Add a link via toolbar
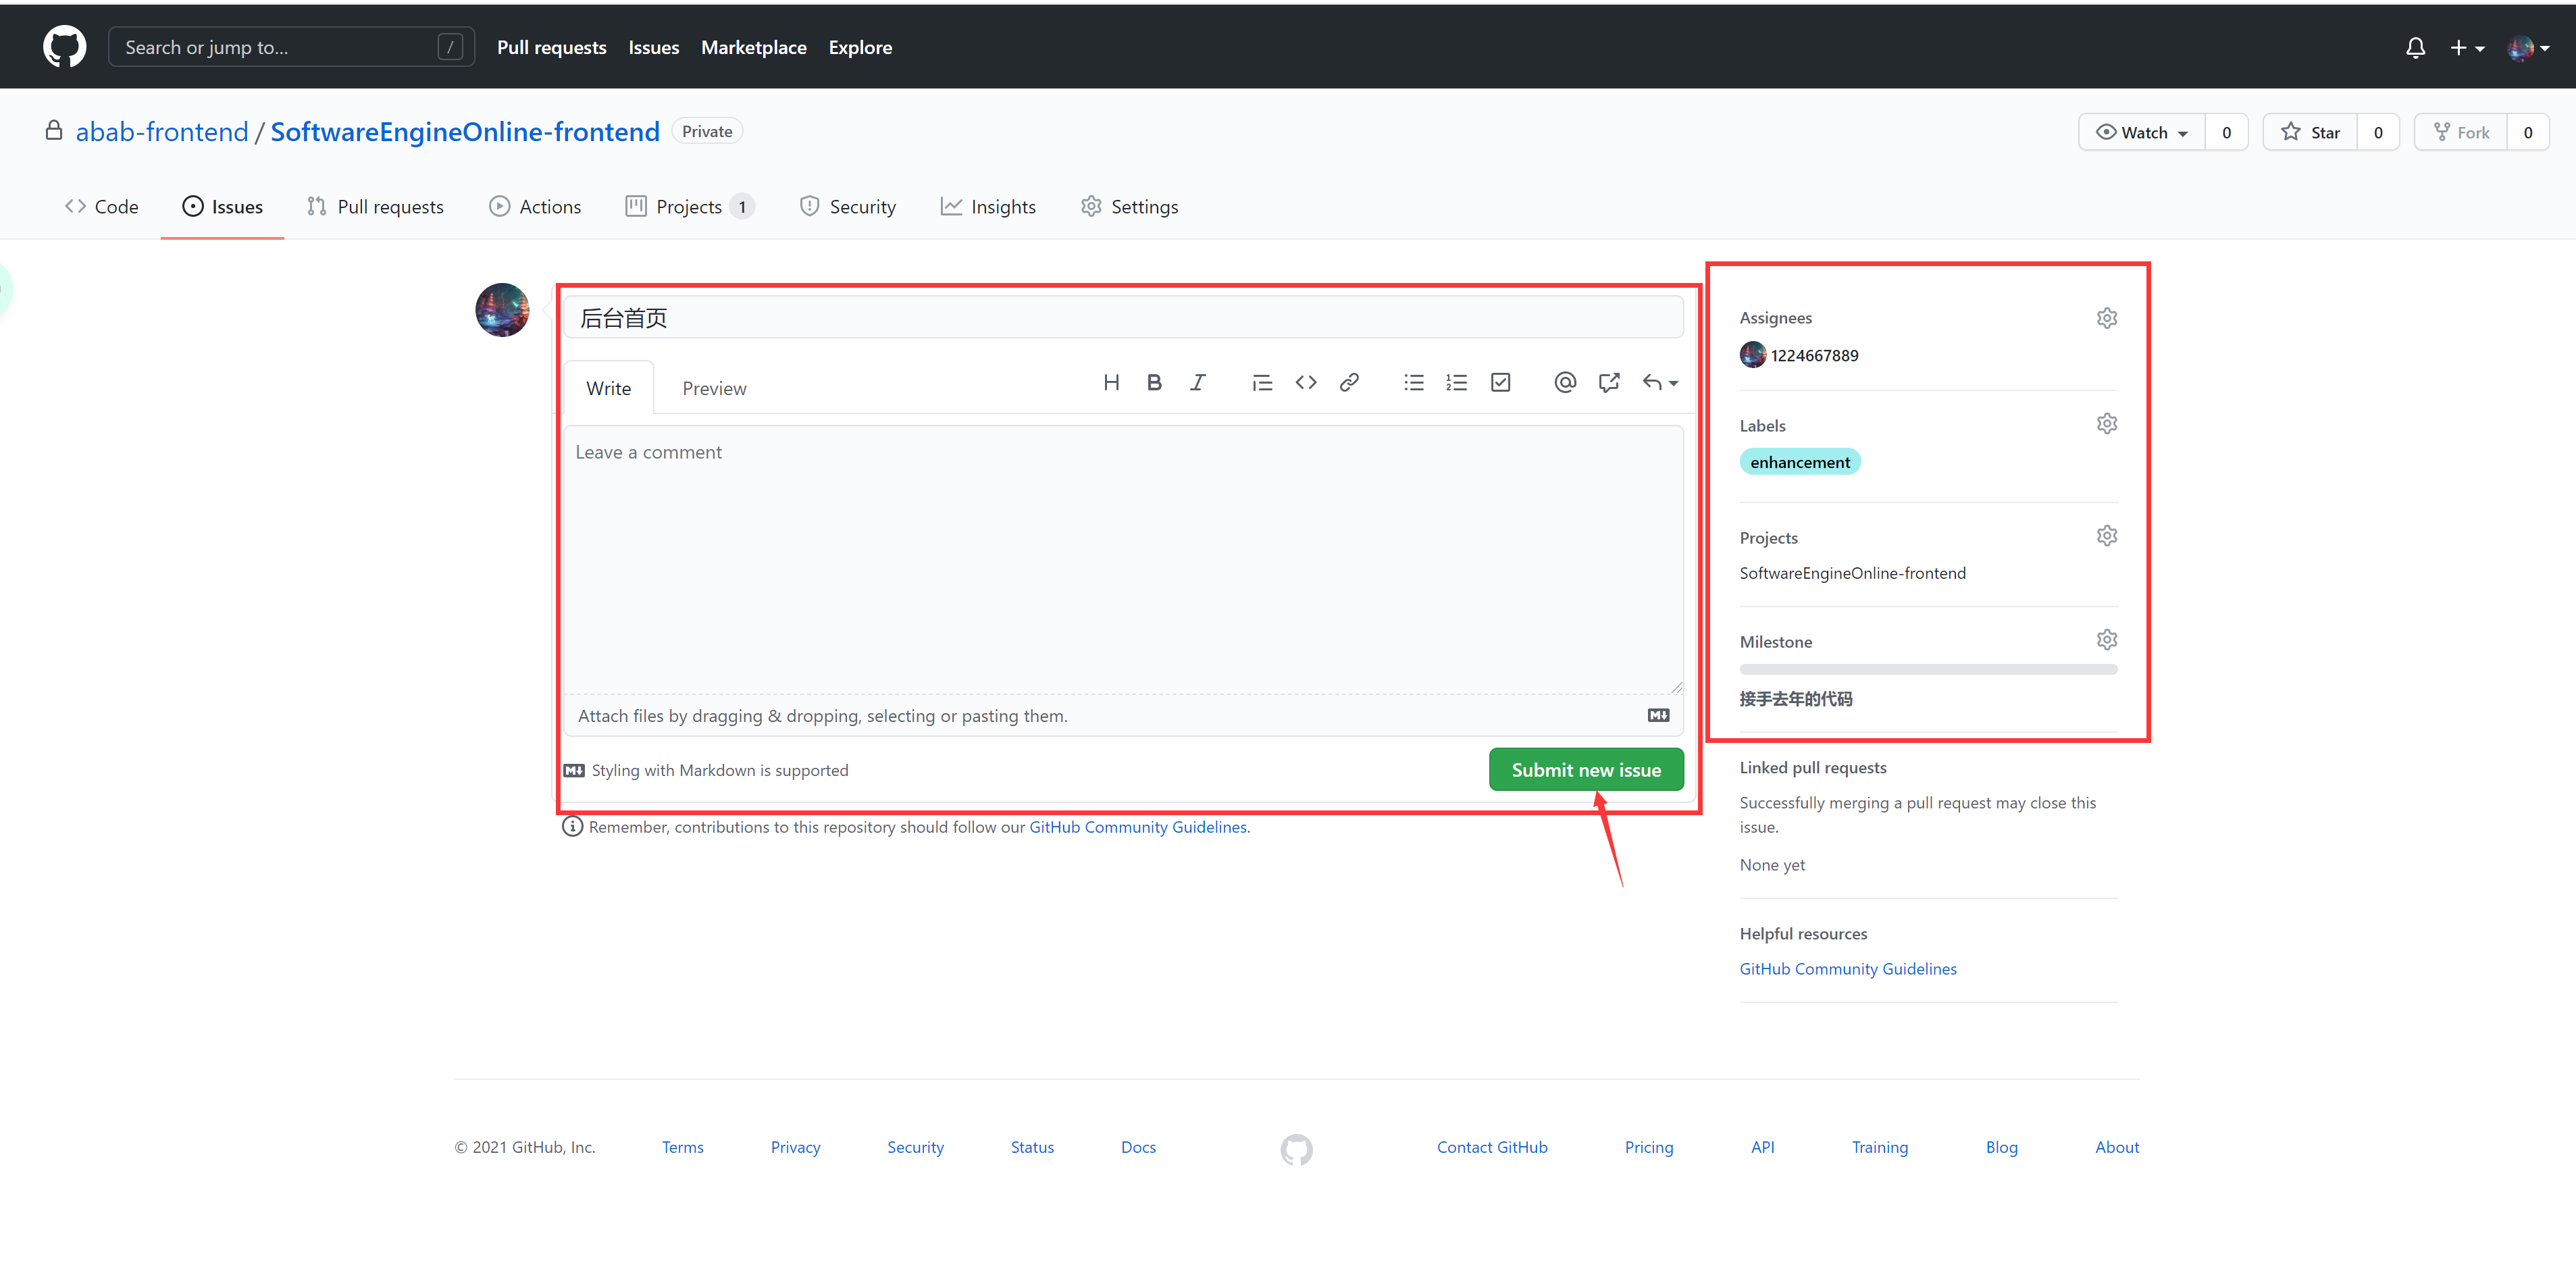This screenshot has height=1267, width=2576. (x=1349, y=383)
